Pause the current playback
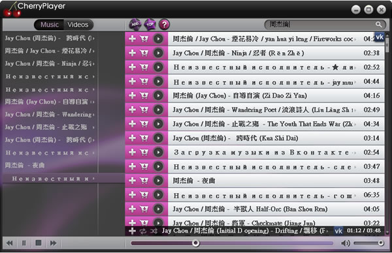The height and width of the screenshot is (253, 392). tap(24, 243)
